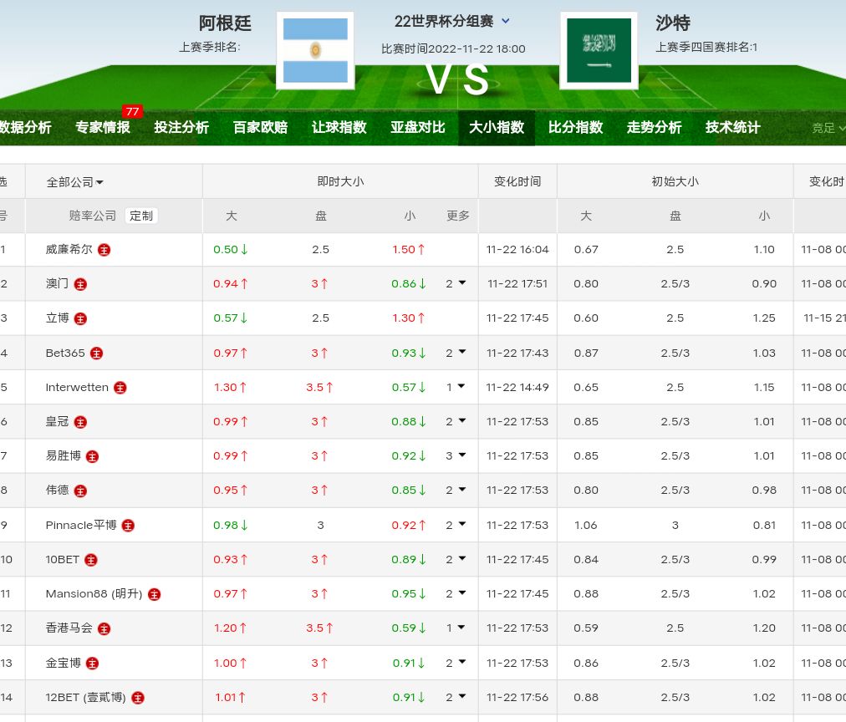
Task: Switch to the 百家欧赔 tab
Action: [x=260, y=128]
